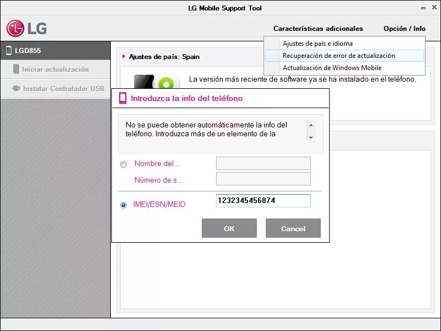Click the pink phone icon in dialog header
This screenshot has width=441, height=331.
pyautogui.click(x=122, y=98)
